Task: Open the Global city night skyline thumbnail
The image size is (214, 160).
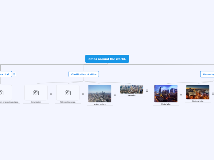Action: [x=166, y=94]
